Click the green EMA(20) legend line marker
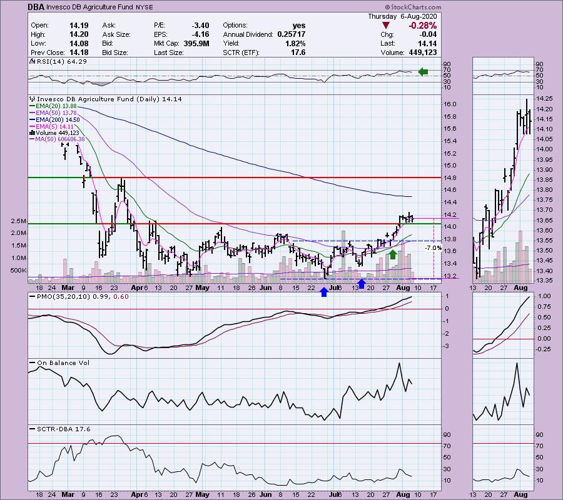The image size is (563, 500). click(x=33, y=106)
